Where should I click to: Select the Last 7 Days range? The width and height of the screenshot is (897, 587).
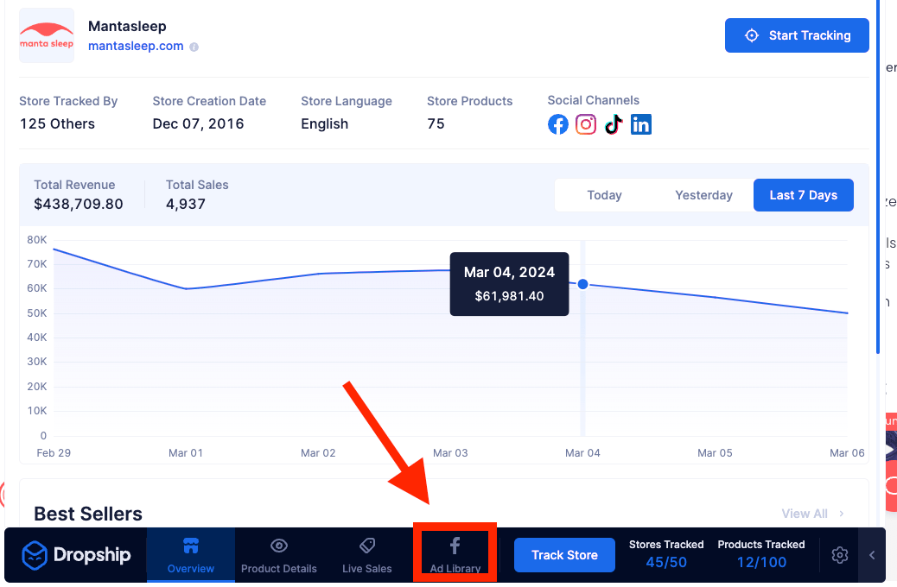click(803, 195)
